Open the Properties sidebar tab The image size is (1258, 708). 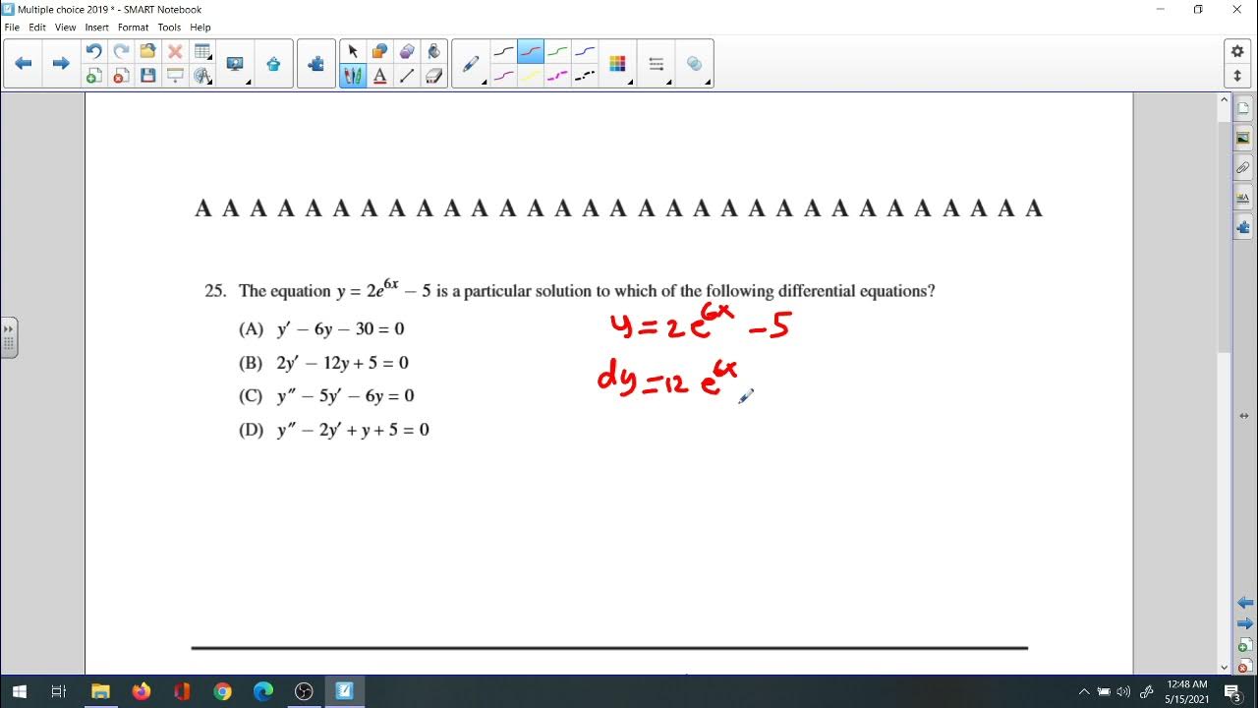point(1243,198)
